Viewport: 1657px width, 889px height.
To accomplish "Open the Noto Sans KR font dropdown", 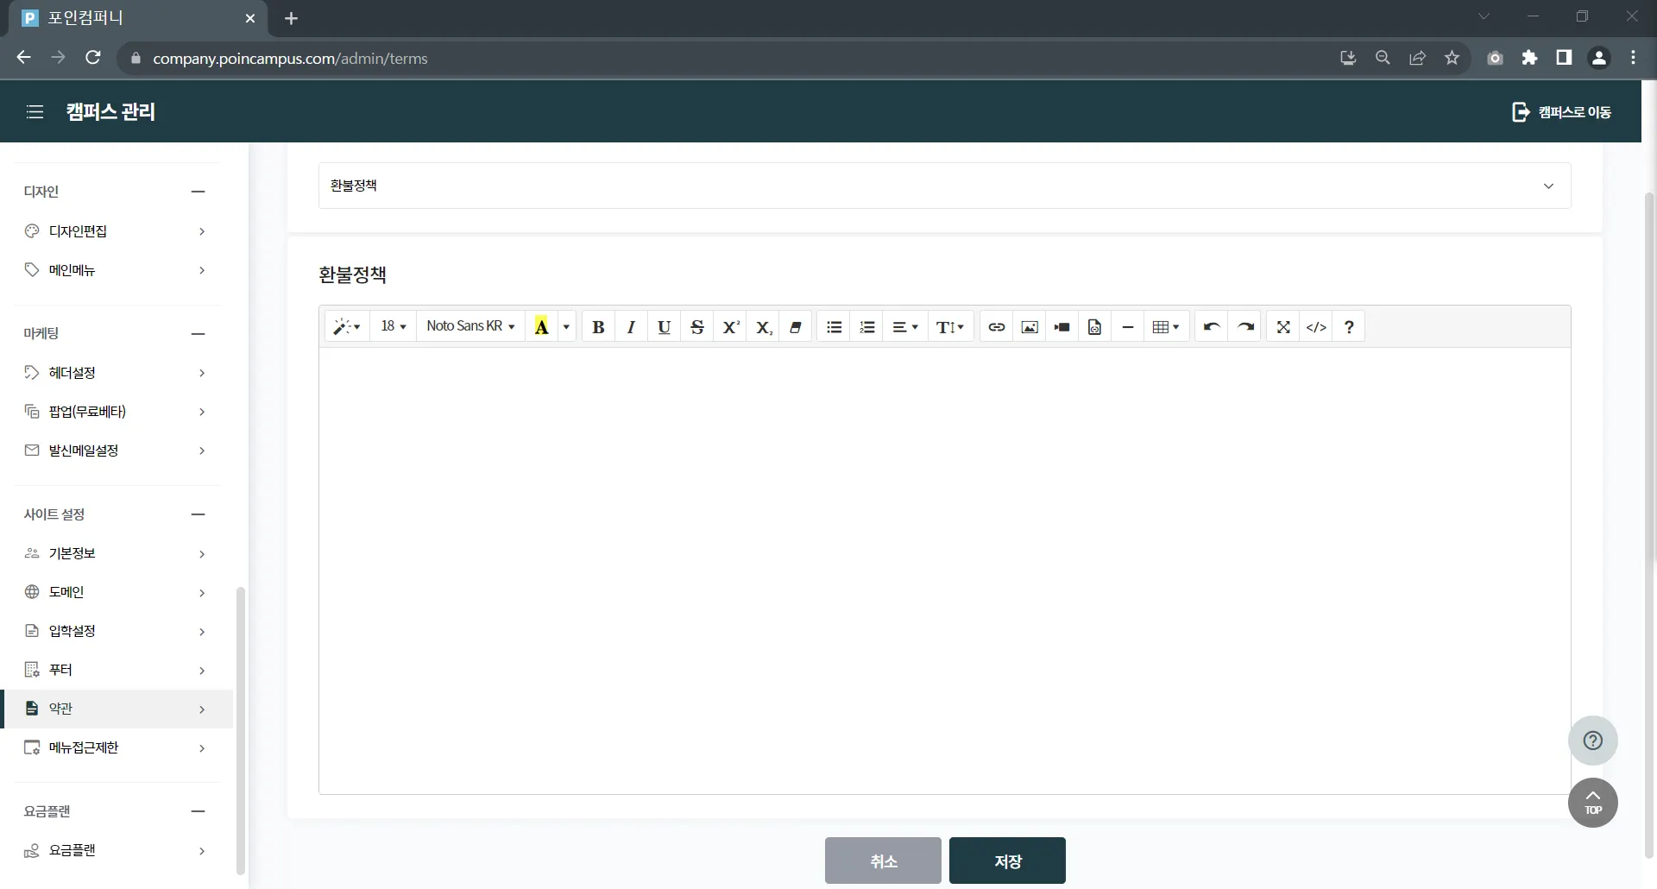I will point(470,327).
